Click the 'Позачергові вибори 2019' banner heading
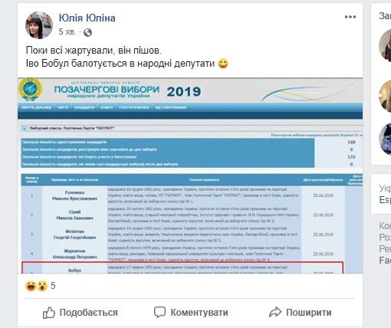The width and height of the screenshot is (391, 328). [127, 91]
